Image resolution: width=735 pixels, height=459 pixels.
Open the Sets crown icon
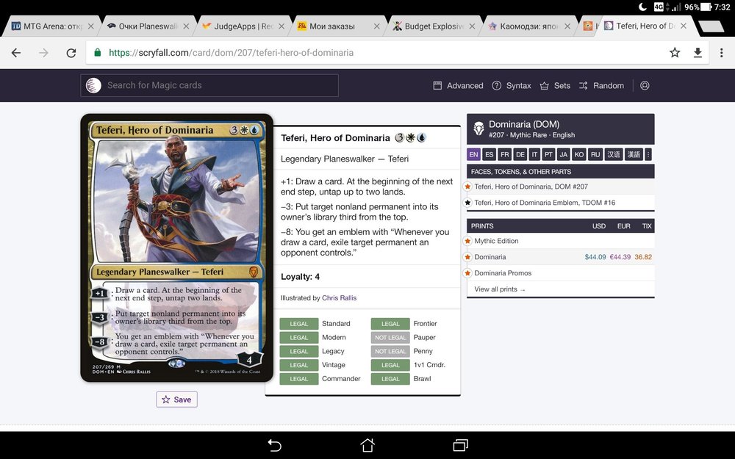[544, 85]
